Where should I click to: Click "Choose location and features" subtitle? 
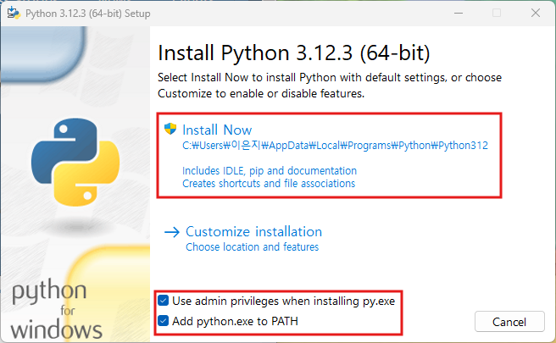252,247
